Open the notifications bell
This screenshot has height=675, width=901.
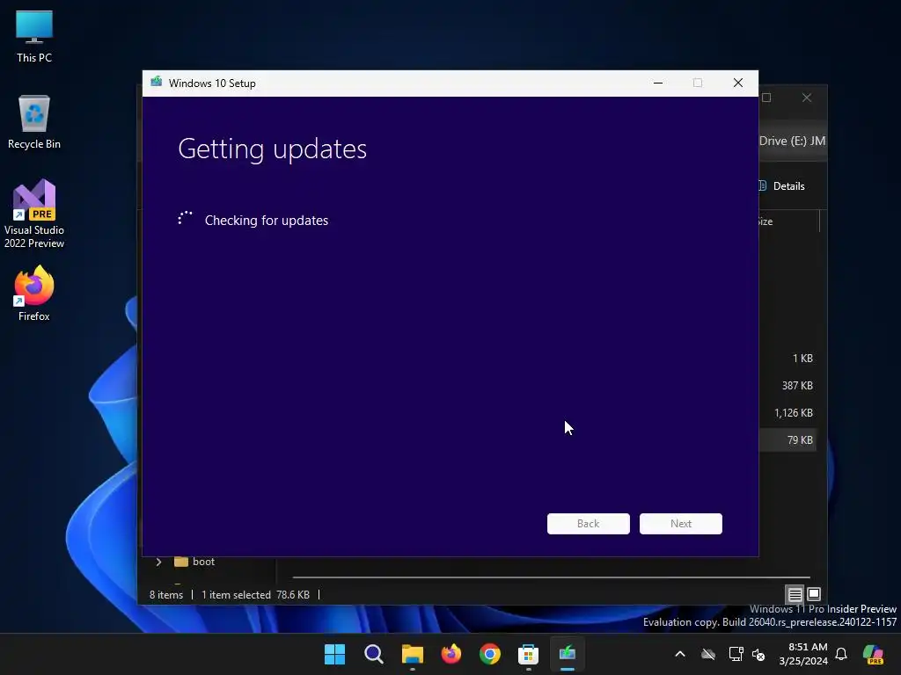pos(840,654)
